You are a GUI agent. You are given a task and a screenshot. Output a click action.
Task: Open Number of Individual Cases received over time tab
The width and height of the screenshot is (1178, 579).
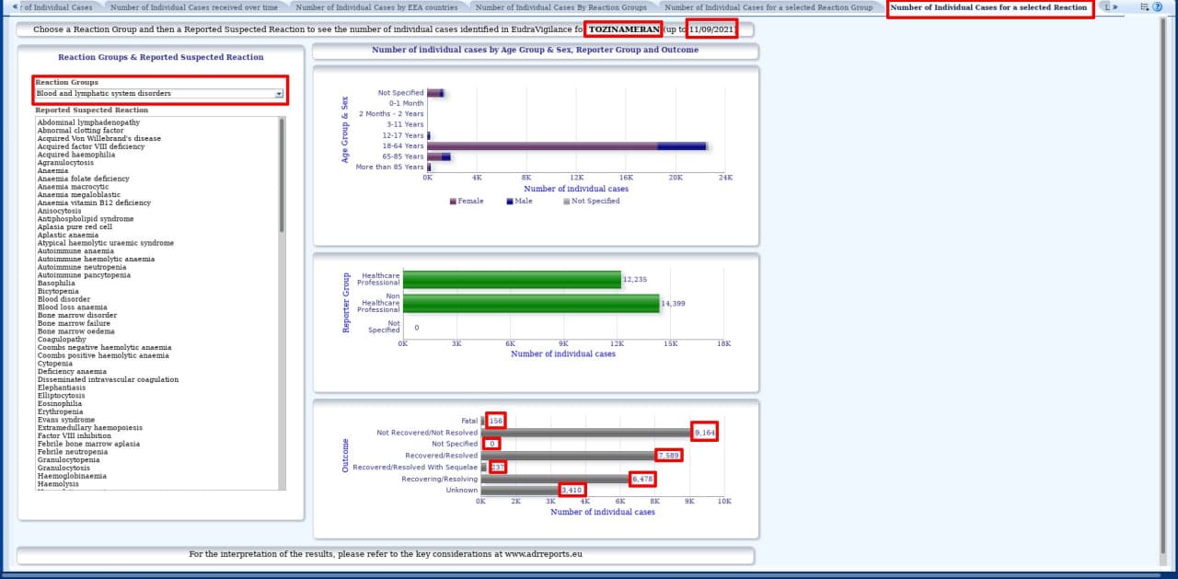[x=193, y=7]
